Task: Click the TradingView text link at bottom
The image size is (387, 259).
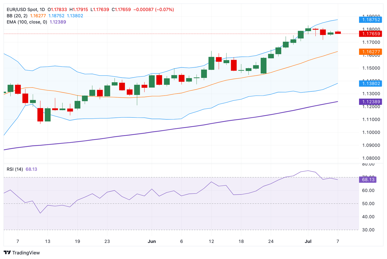Action: click(26, 253)
